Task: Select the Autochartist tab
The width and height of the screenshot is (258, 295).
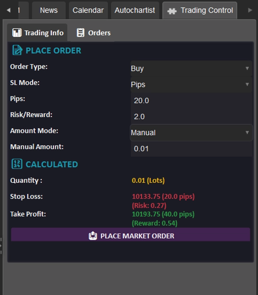Action: tap(135, 10)
